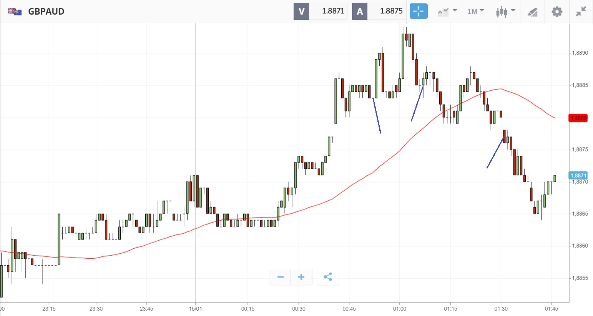Click the blue 1.8871 current price label
The width and height of the screenshot is (593, 316).
pyautogui.click(x=578, y=176)
